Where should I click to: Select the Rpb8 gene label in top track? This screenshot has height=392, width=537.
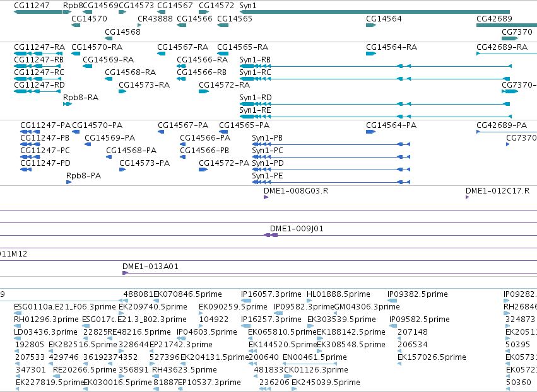click(73, 6)
